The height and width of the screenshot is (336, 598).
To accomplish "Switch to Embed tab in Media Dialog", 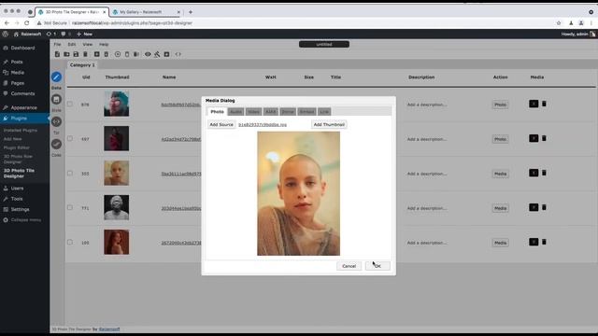I will (306, 112).
